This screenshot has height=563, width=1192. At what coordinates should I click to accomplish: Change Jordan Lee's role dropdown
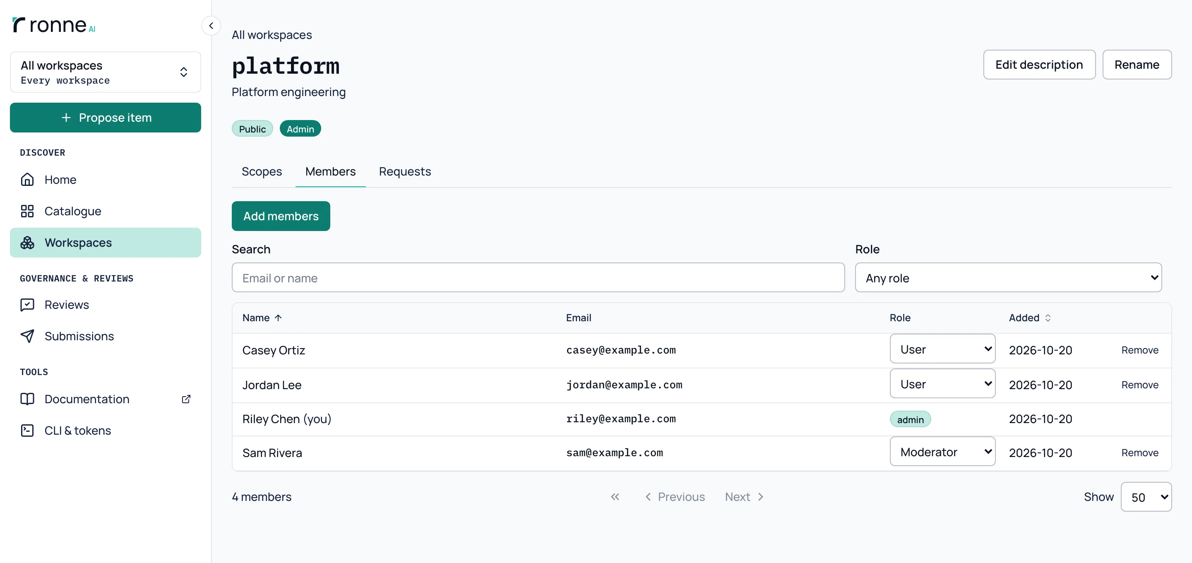pos(942,384)
